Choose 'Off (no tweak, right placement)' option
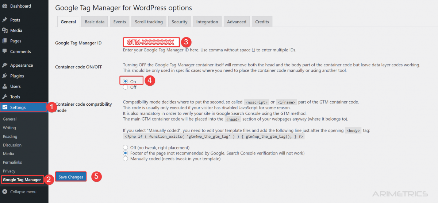 [x=126, y=148]
